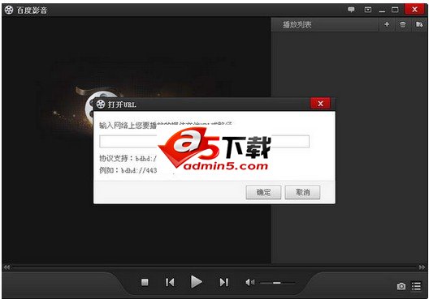Open the feedback speech bubble icon
The image size is (429, 299).
pos(351,10)
